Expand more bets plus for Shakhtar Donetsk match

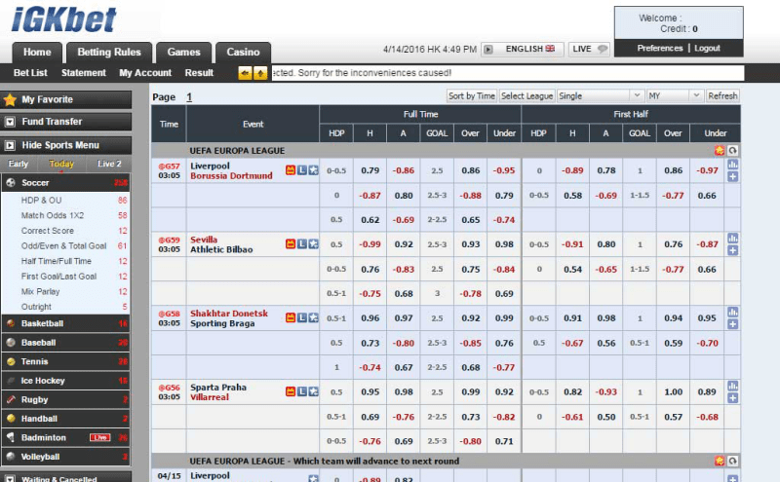click(x=733, y=324)
